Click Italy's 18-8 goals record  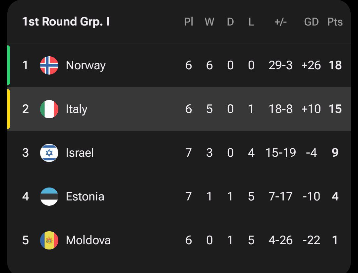pos(280,109)
